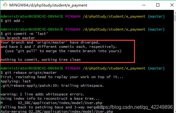Image resolution: width=176 pixels, height=113 pixels.
Task: Click 'nothing to commit, working tree clean' line
Action: (x=40, y=60)
